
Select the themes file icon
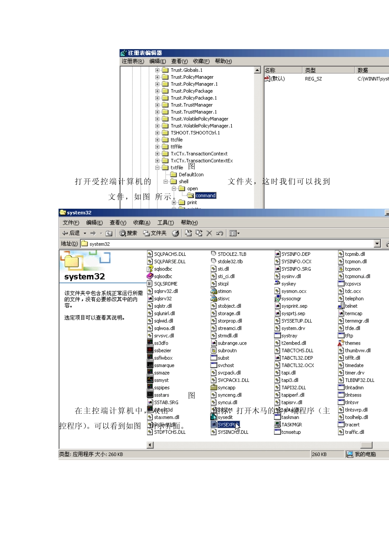tap(341, 343)
